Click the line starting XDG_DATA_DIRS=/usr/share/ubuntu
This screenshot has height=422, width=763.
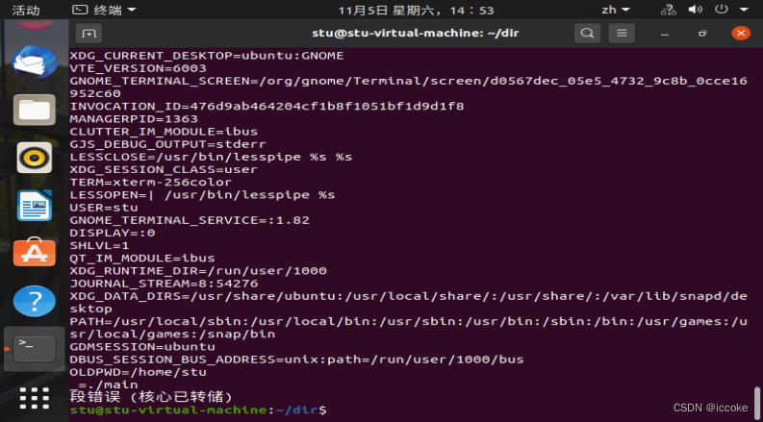408,303
